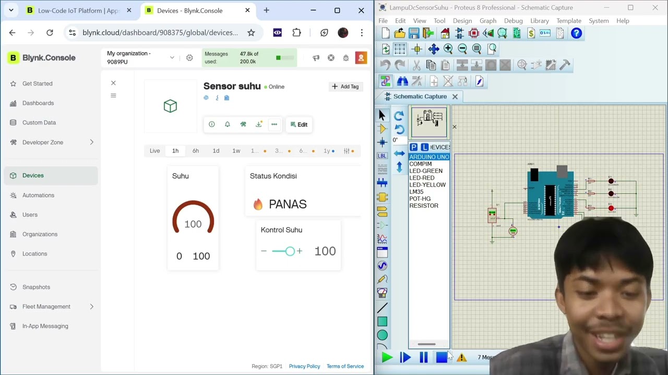
Task: Click the Kontrol Suhu slider handle
Action: pos(290,251)
